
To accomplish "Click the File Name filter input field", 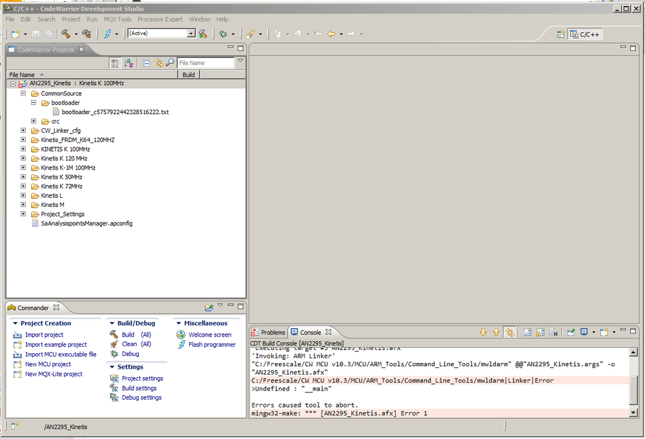I will pos(206,63).
